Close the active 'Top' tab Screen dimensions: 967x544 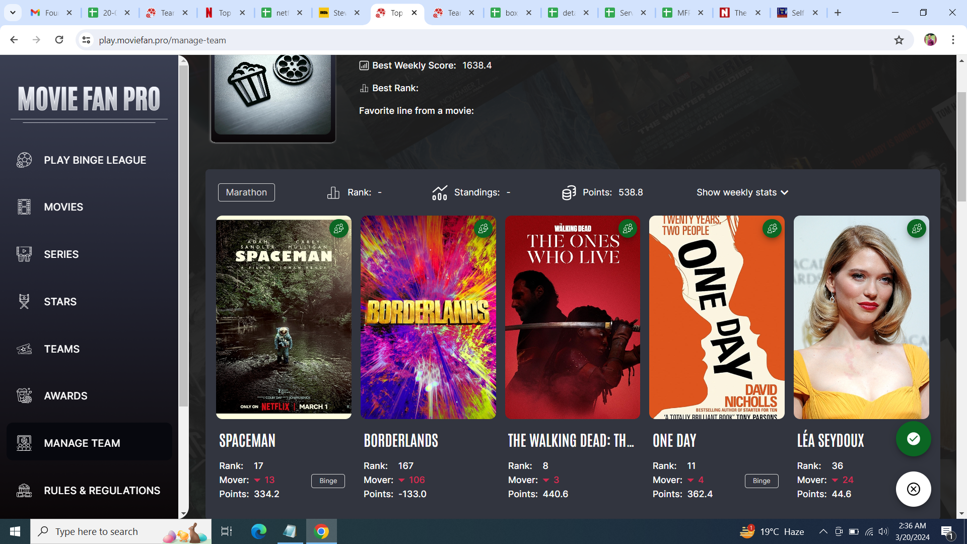(x=414, y=13)
